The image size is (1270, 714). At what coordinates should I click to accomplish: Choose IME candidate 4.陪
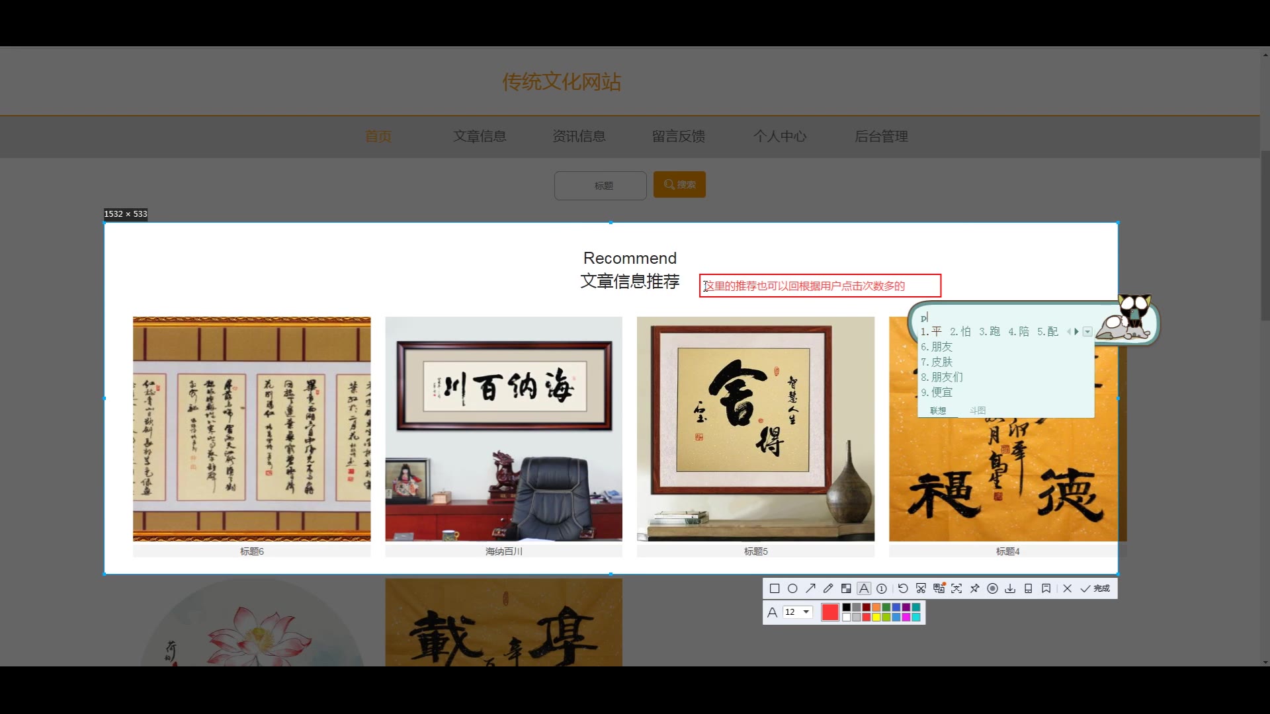pyautogui.click(x=1019, y=332)
